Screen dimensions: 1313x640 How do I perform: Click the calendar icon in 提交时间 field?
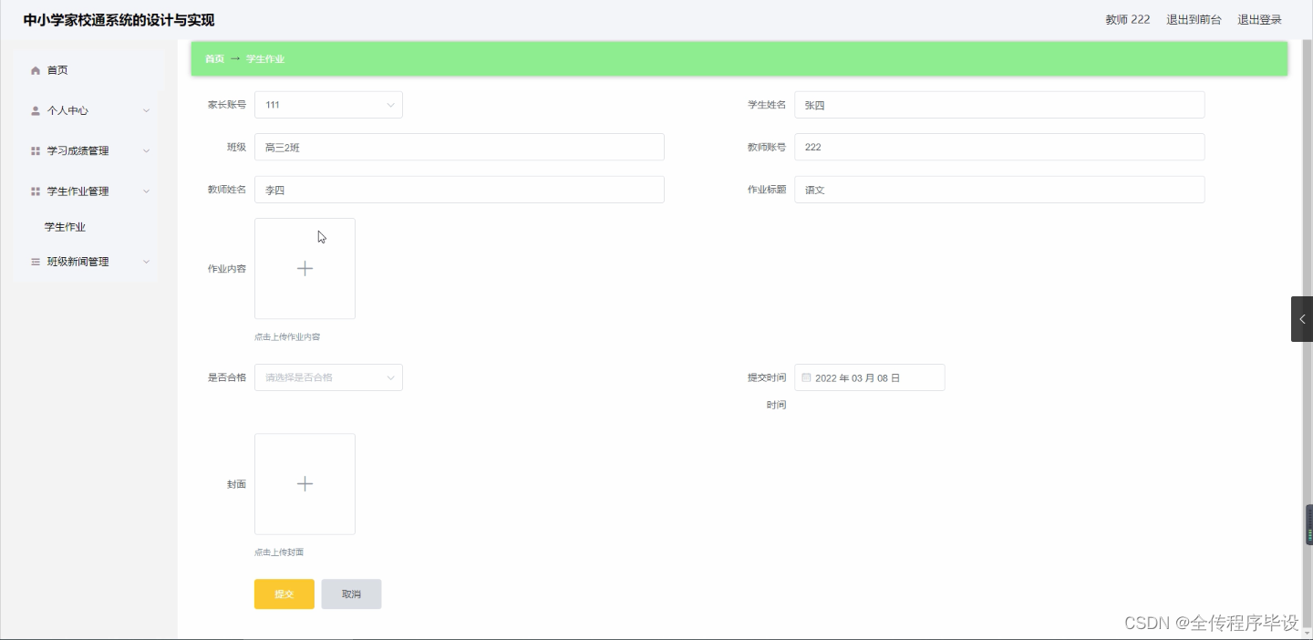coord(805,377)
